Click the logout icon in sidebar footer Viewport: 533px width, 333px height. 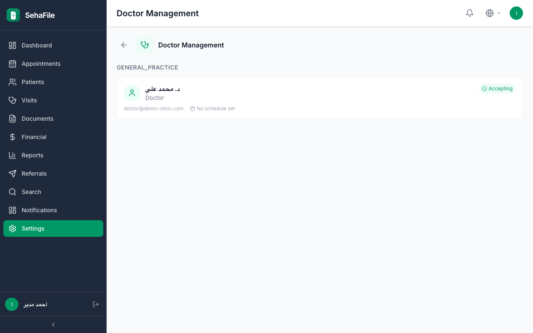coord(96,304)
